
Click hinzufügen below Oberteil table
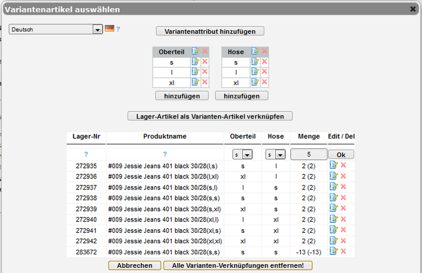(x=182, y=96)
